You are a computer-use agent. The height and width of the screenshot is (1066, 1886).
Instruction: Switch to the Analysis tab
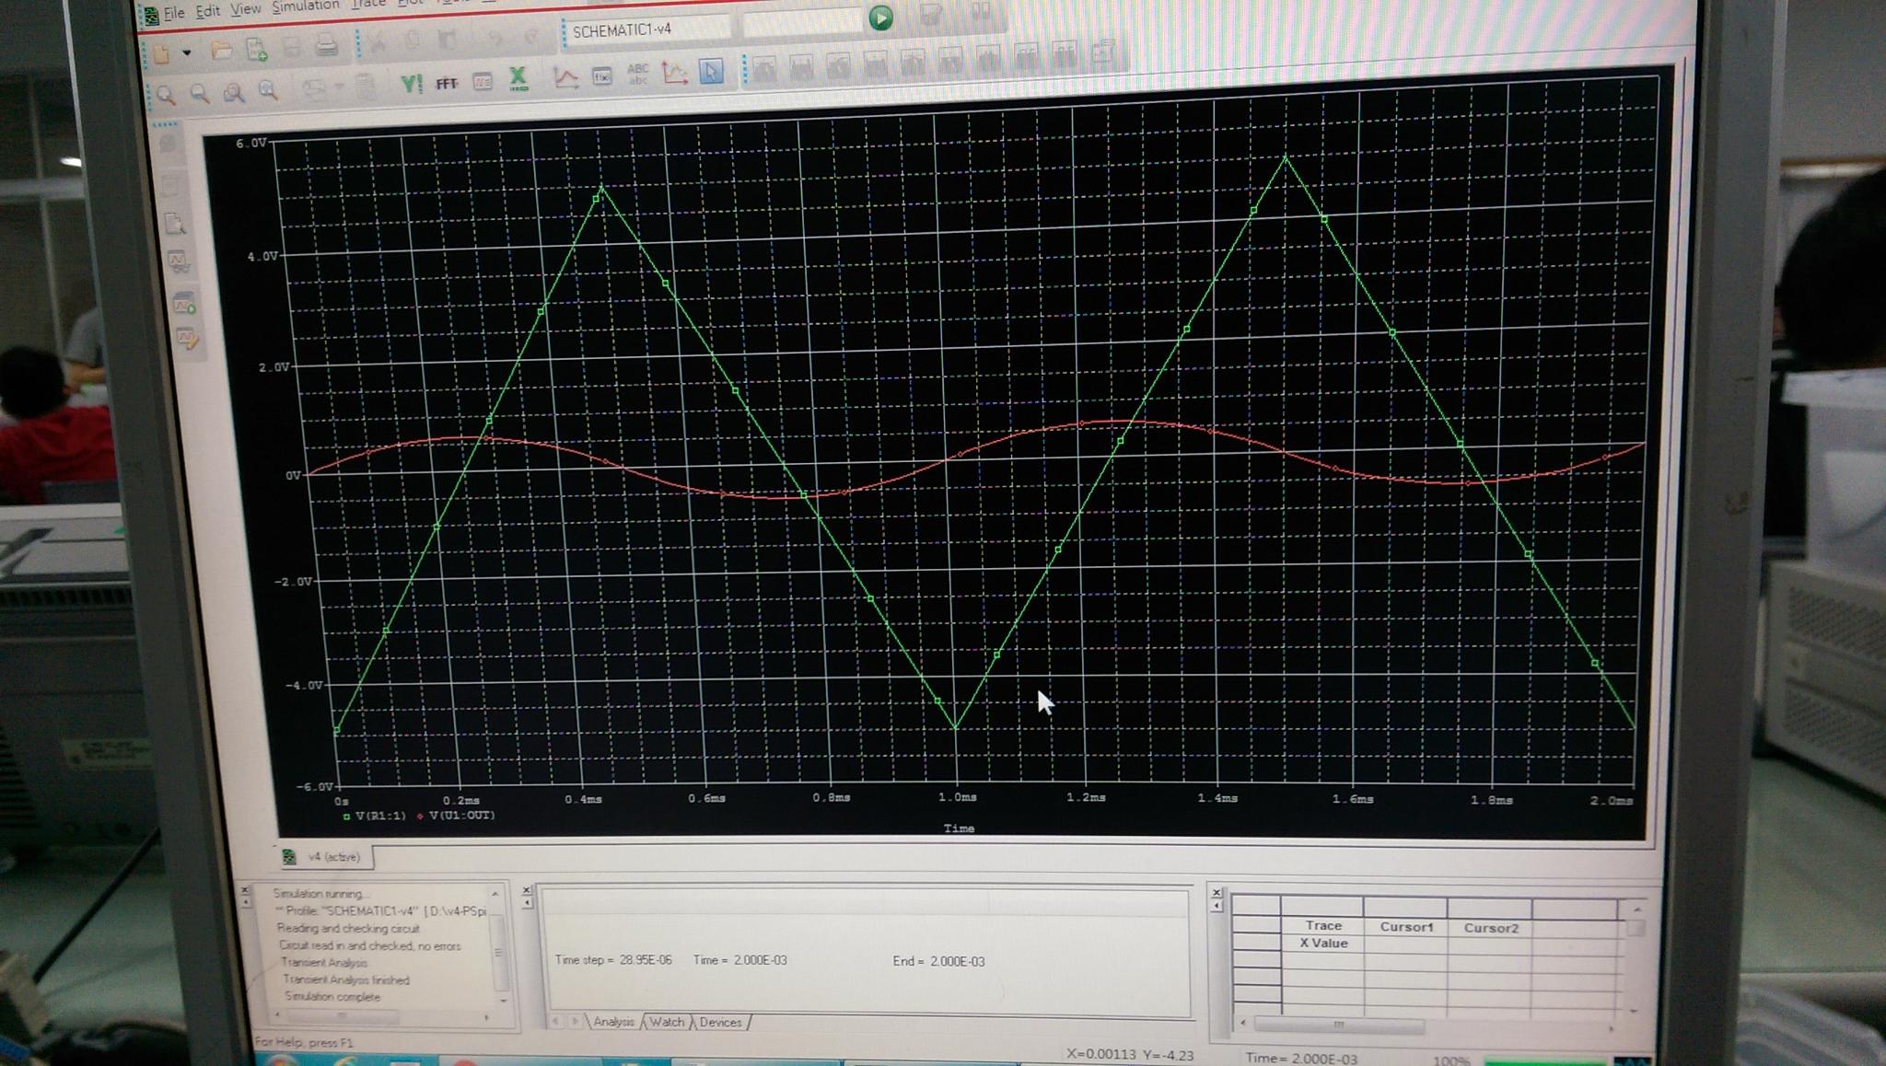613,1022
